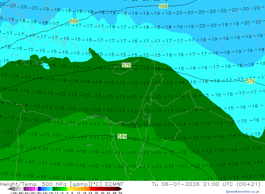Click the dark purple swatch in the colorbar

[x=25, y=189]
